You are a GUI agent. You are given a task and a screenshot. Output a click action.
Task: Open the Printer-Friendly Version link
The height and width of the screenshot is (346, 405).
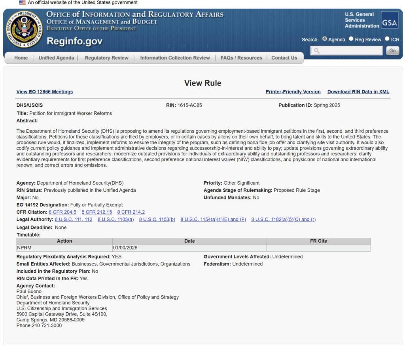pyautogui.click(x=293, y=92)
